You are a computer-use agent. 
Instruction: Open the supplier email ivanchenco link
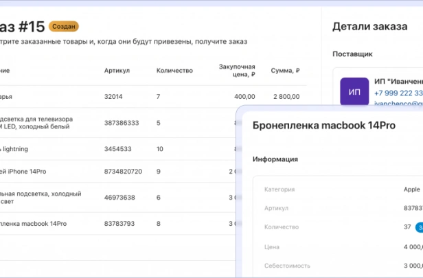coord(398,103)
